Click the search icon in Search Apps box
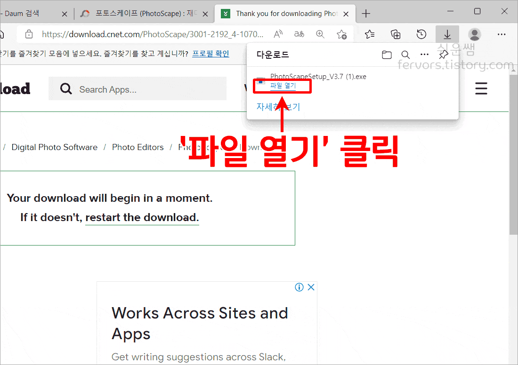 click(x=66, y=89)
